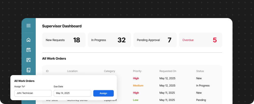Open the starred list sidebar icon
Screen dimensions: 254x104
(x=28, y=60)
